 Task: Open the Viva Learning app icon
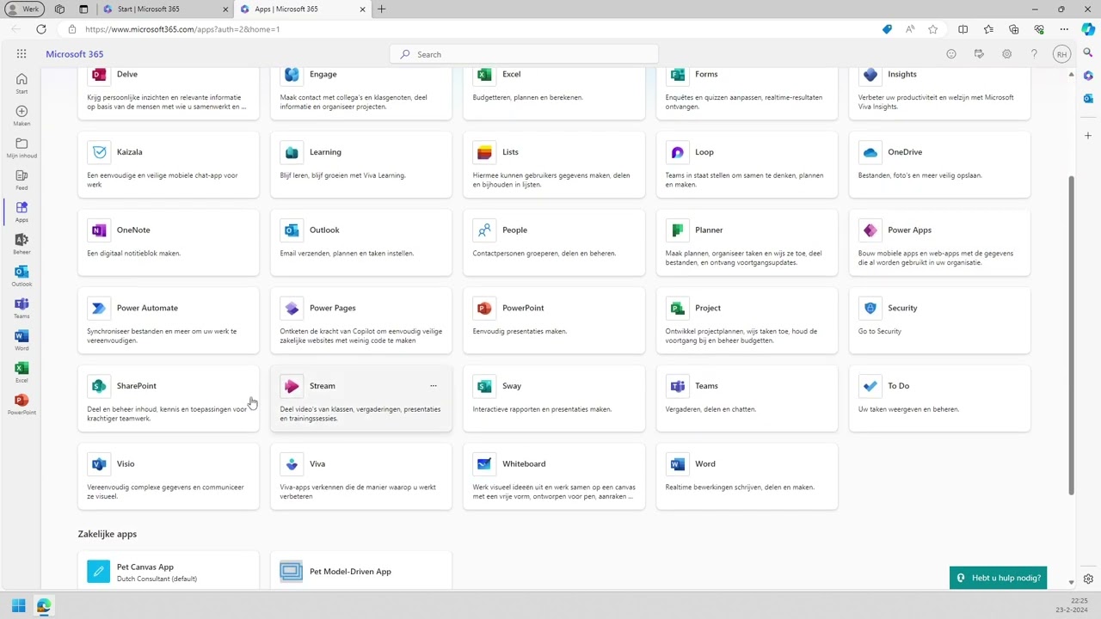292,152
